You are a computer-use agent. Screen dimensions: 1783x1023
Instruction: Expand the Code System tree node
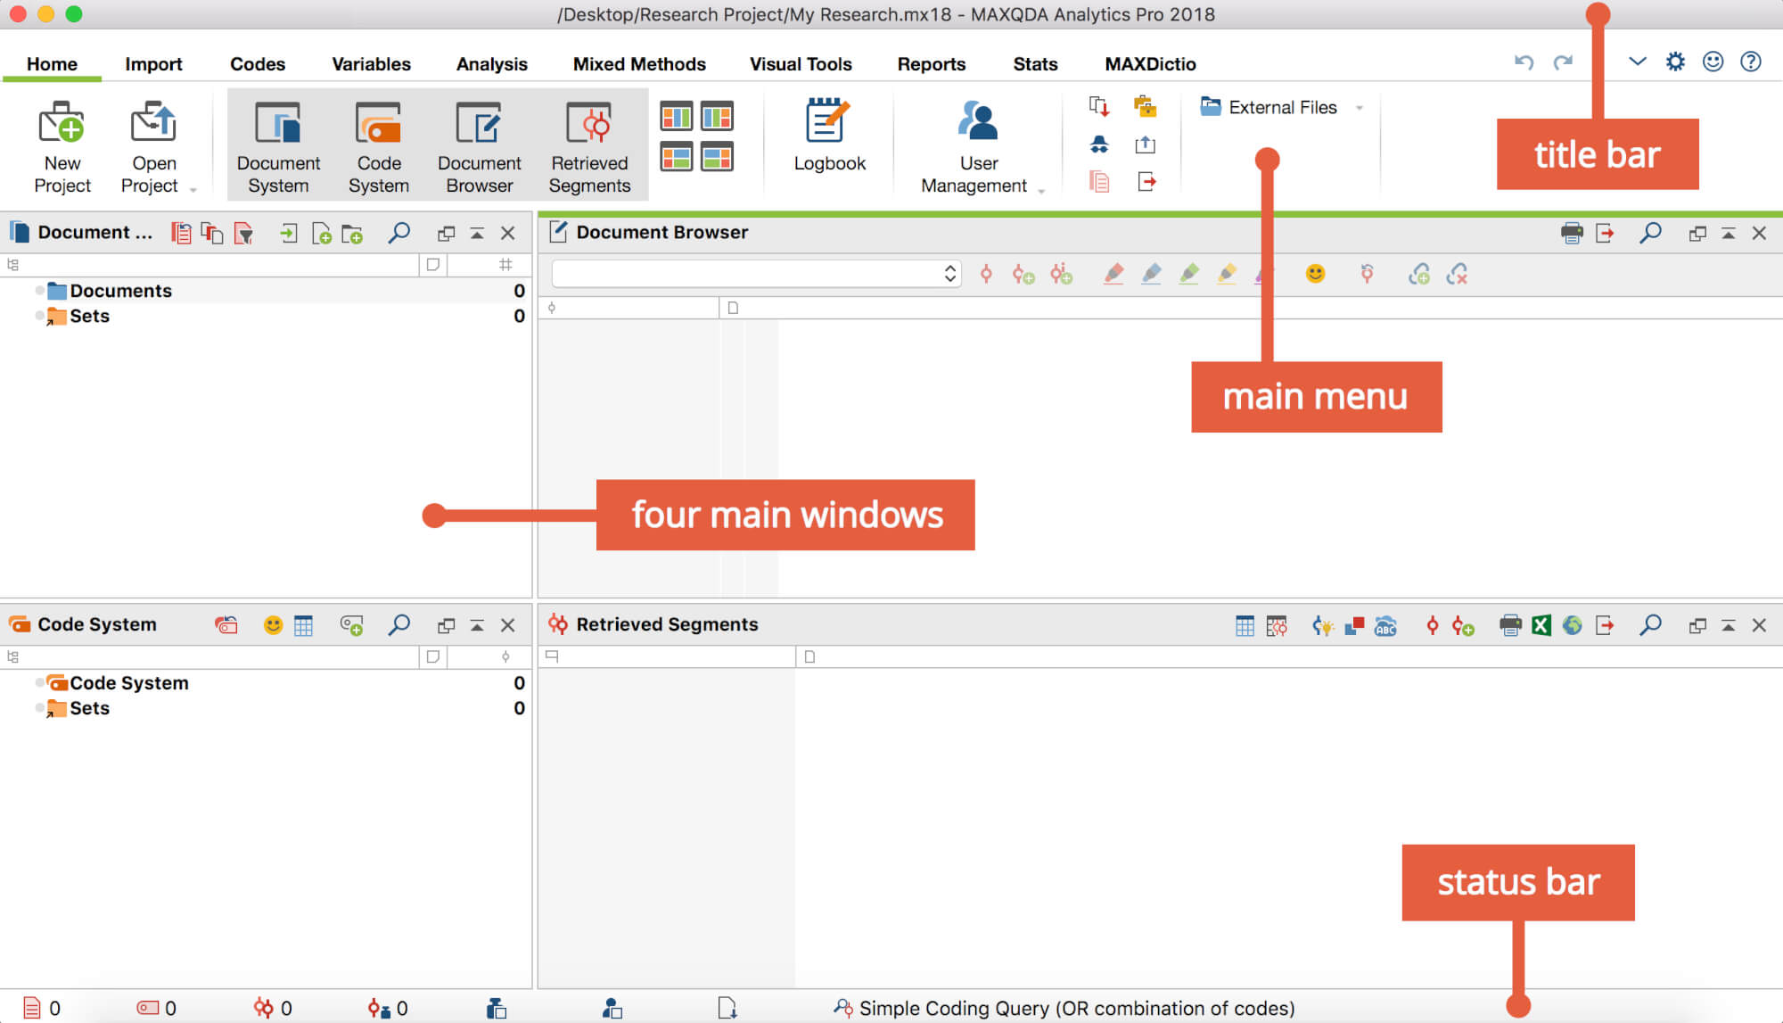coord(39,682)
